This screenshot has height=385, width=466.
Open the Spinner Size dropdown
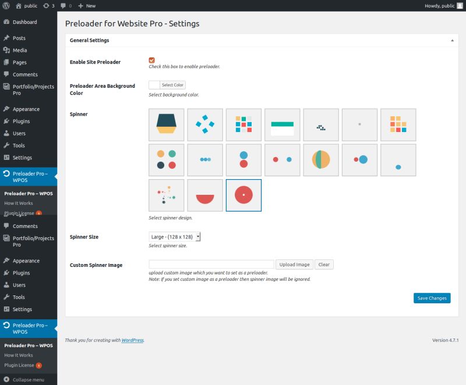174,236
